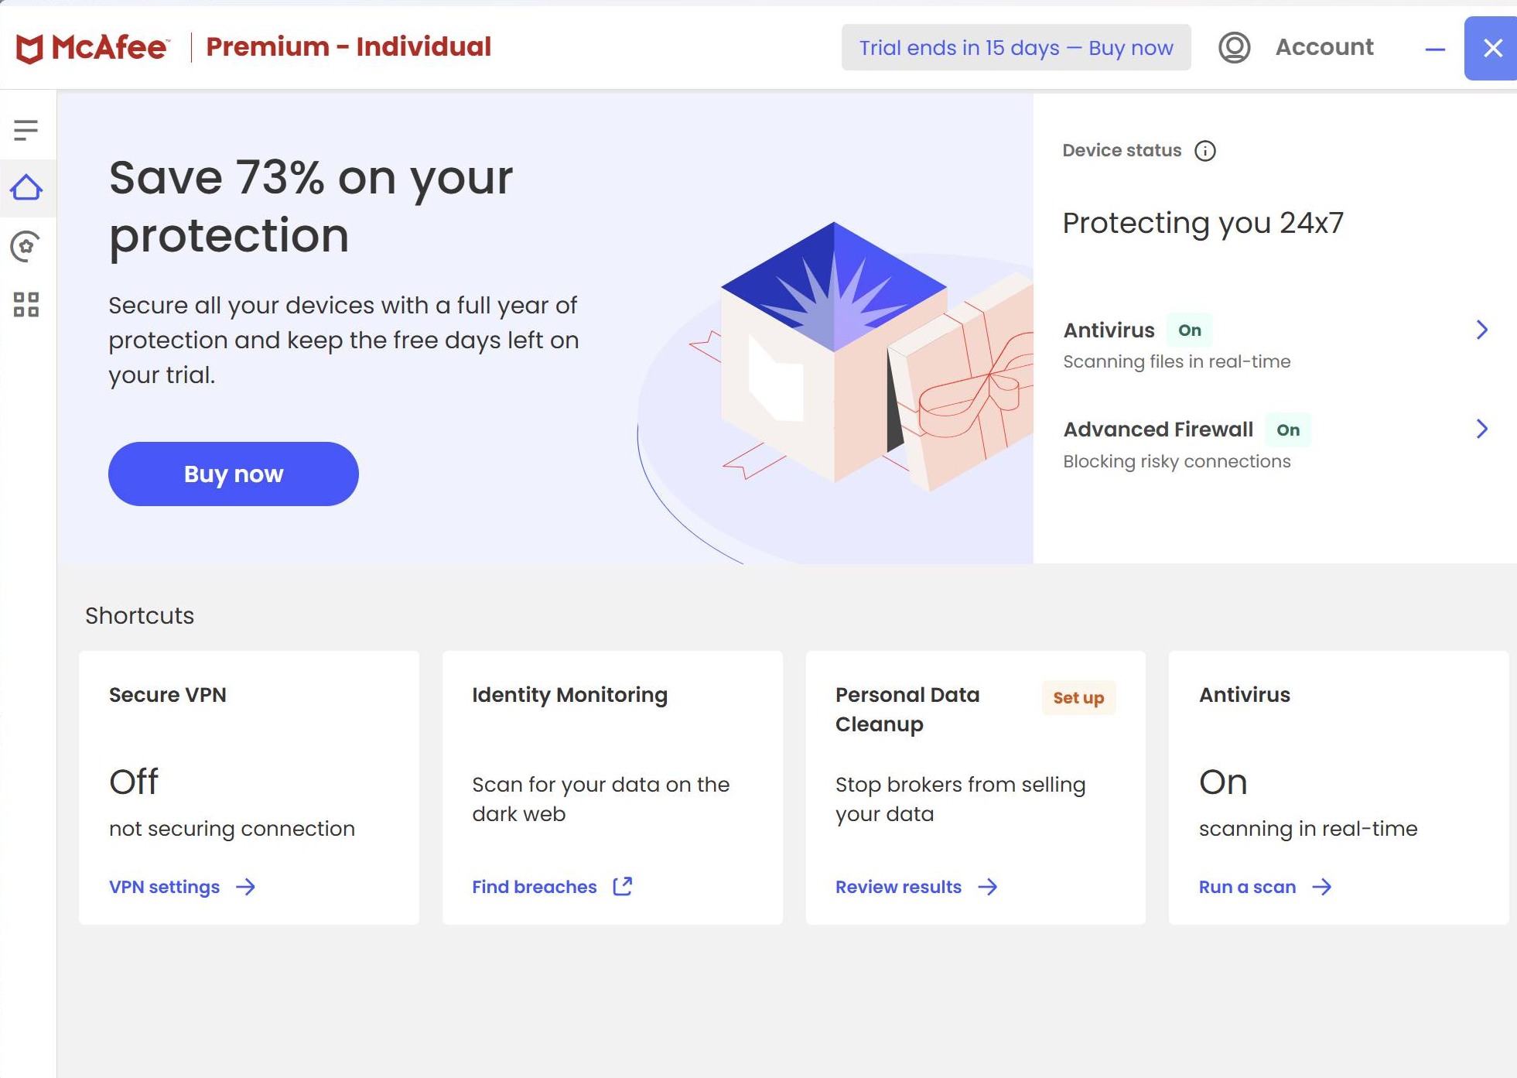This screenshot has width=1517, height=1078.
Task: Expand Advanced Firewall details with the chevron
Action: click(1481, 429)
